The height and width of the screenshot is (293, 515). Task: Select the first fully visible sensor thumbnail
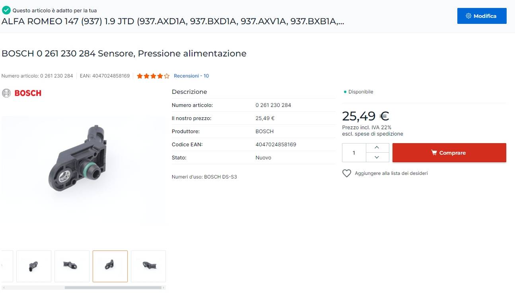pos(34,266)
